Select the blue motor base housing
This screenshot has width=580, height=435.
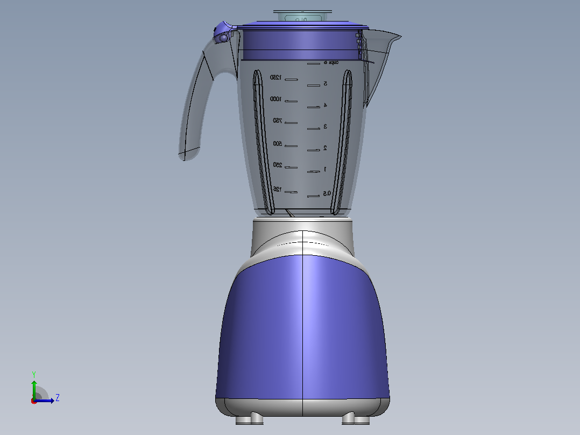click(x=302, y=329)
